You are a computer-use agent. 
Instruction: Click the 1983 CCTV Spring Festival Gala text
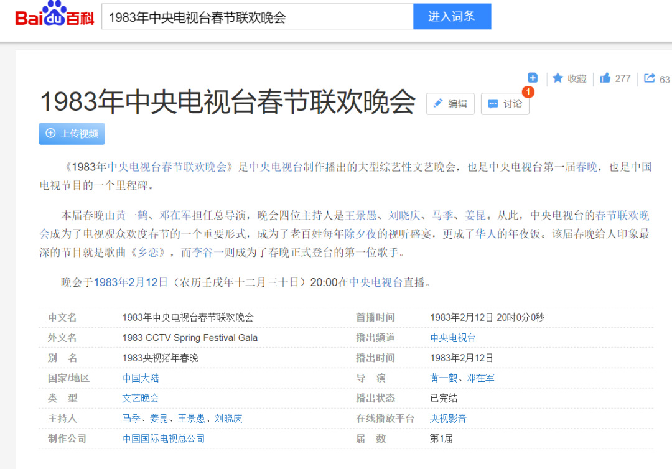tap(190, 338)
